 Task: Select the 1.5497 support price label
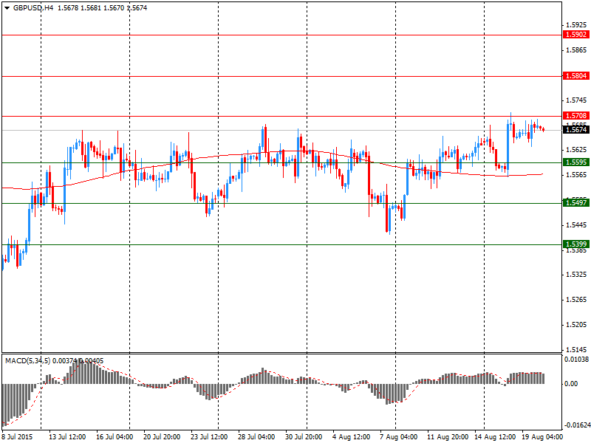(575, 203)
